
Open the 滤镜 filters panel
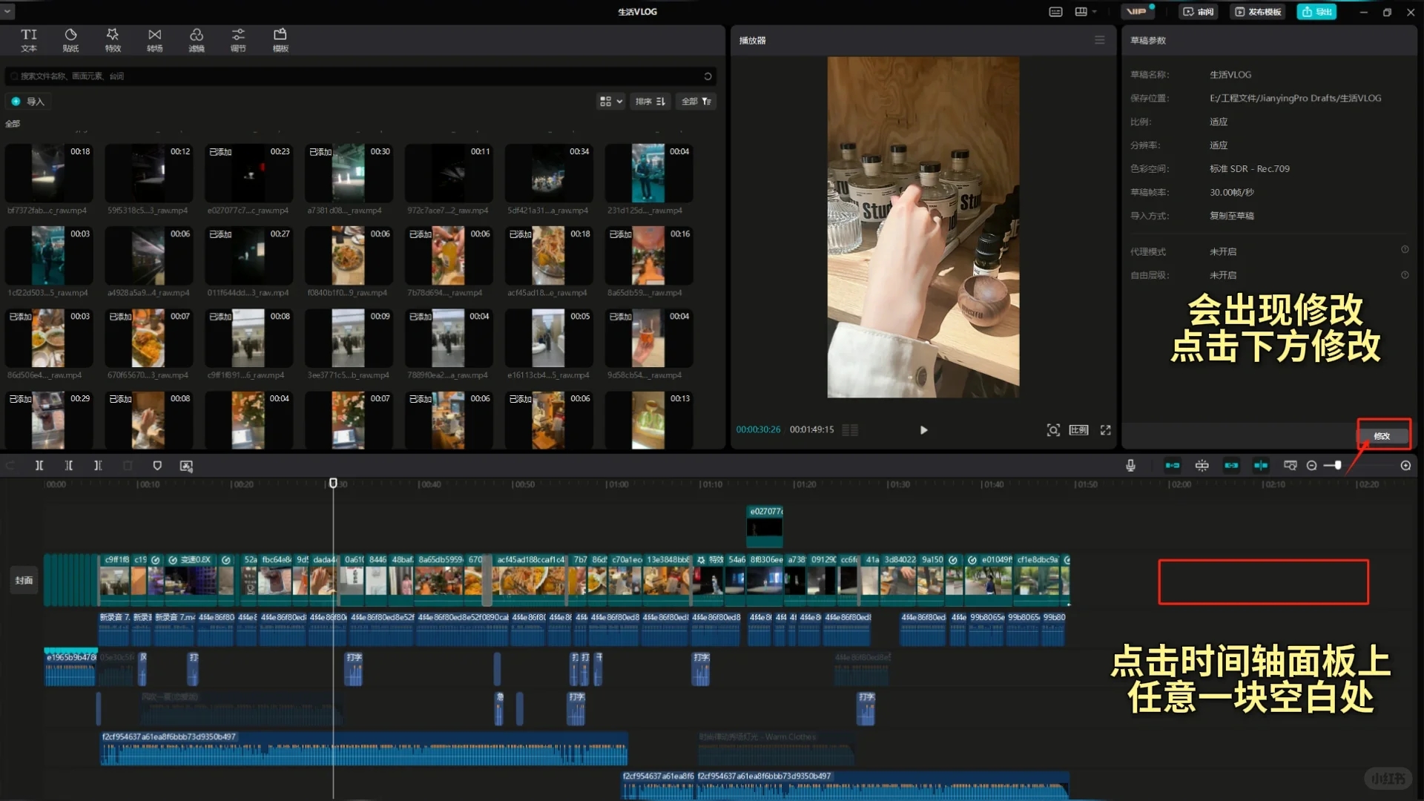click(197, 40)
